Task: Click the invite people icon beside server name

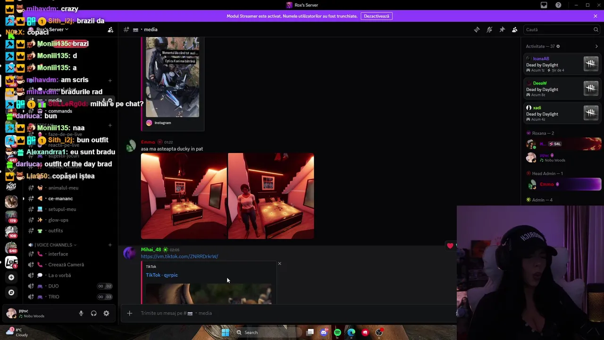Action: (x=110, y=30)
